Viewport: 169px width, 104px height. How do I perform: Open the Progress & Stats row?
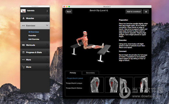[x=35, y=52]
